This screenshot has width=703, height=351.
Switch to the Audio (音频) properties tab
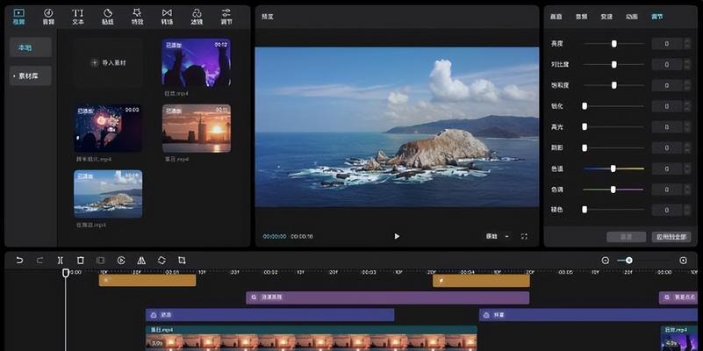(582, 17)
